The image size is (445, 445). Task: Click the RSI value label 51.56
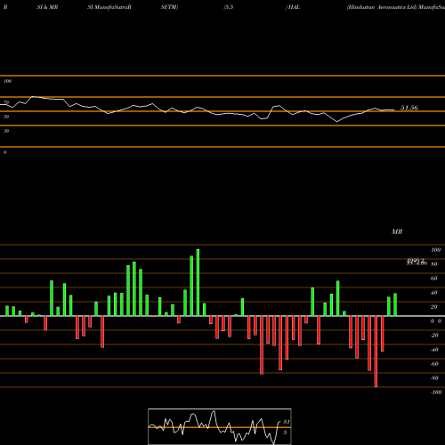click(x=409, y=108)
